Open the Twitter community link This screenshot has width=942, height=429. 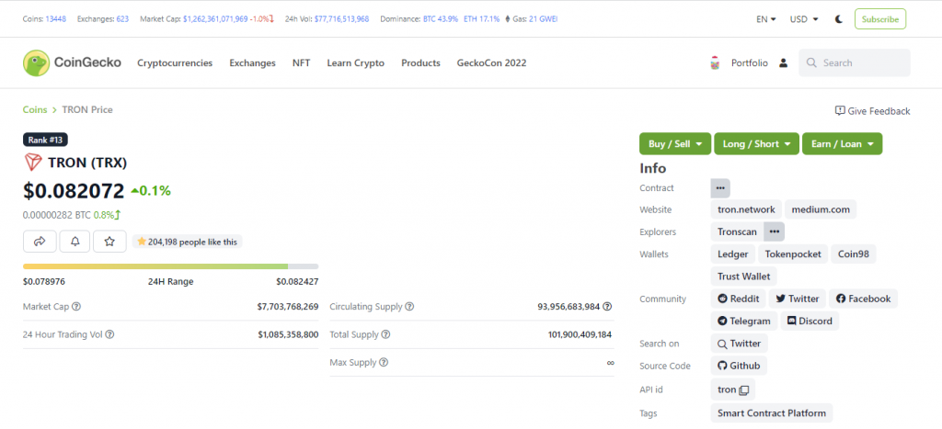(798, 299)
